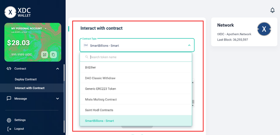Collapse the Contract menu section
This screenshot has width=280, height=135.
(58, 69)
